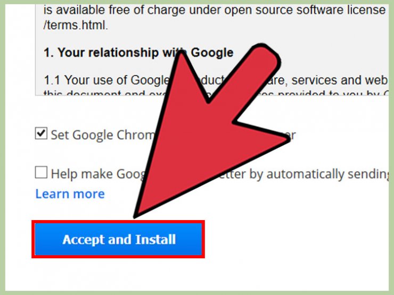
Task: Click the line about open source software license
Action: (x=215, y=10)
